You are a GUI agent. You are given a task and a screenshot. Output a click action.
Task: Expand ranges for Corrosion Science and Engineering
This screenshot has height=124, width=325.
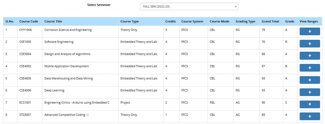click(x=310, y=32)
